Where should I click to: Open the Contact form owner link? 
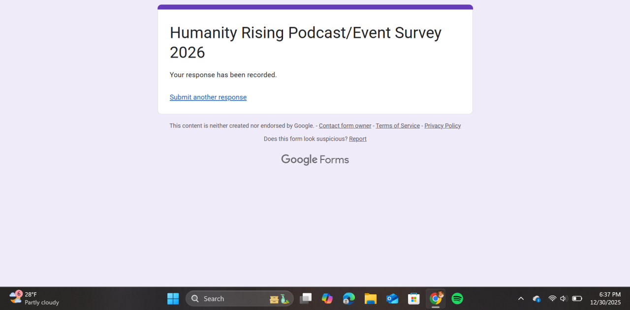pyautogui.click(x=345, y=126)
